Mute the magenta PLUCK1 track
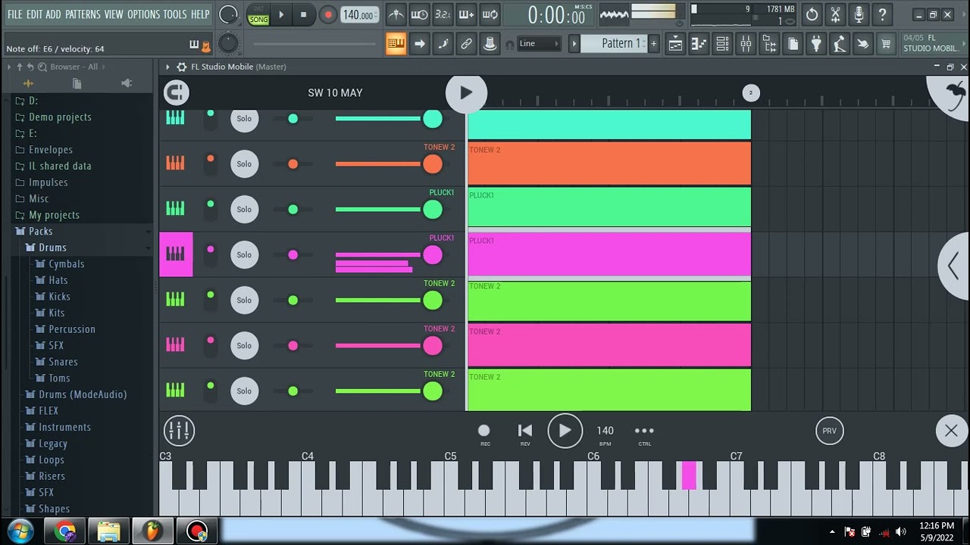 coord(211,254)
